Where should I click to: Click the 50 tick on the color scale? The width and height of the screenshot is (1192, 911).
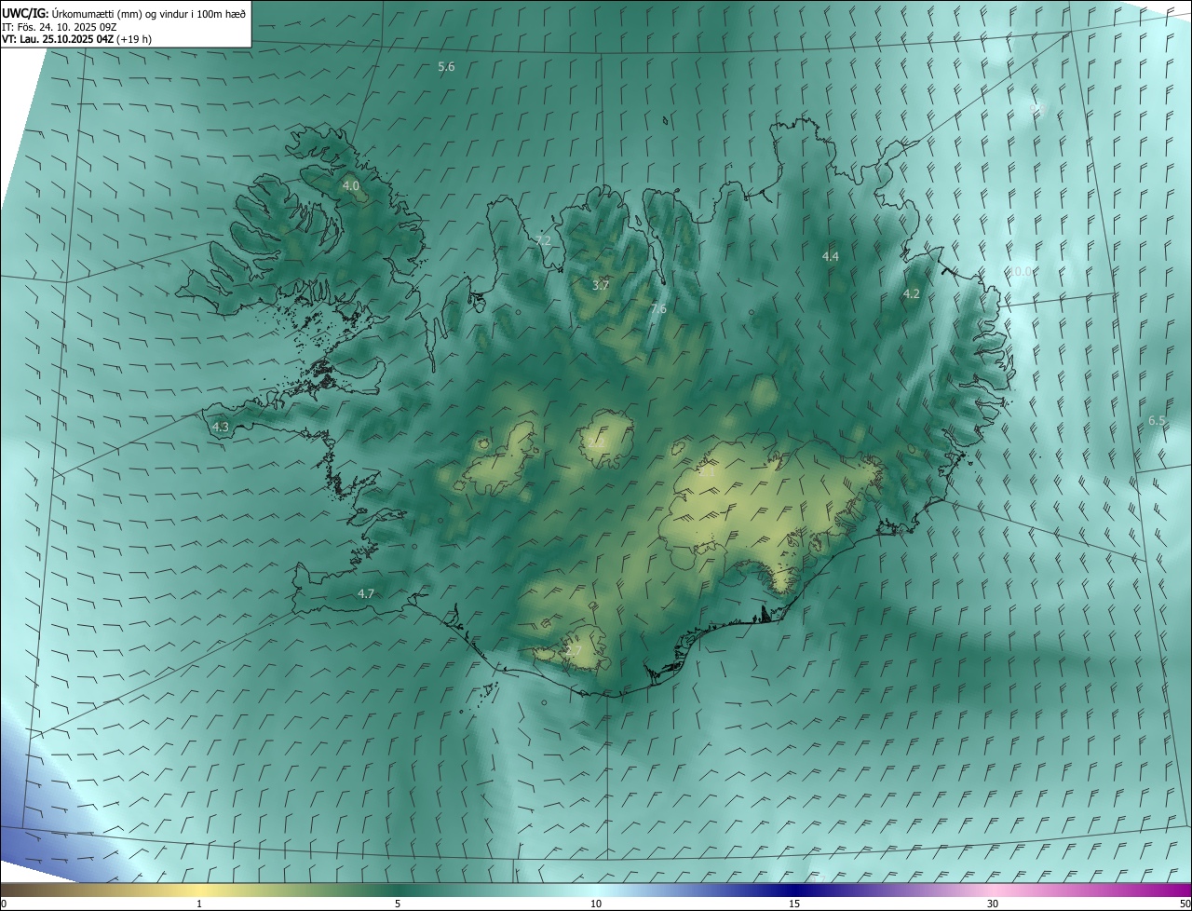click(1184, 904)
